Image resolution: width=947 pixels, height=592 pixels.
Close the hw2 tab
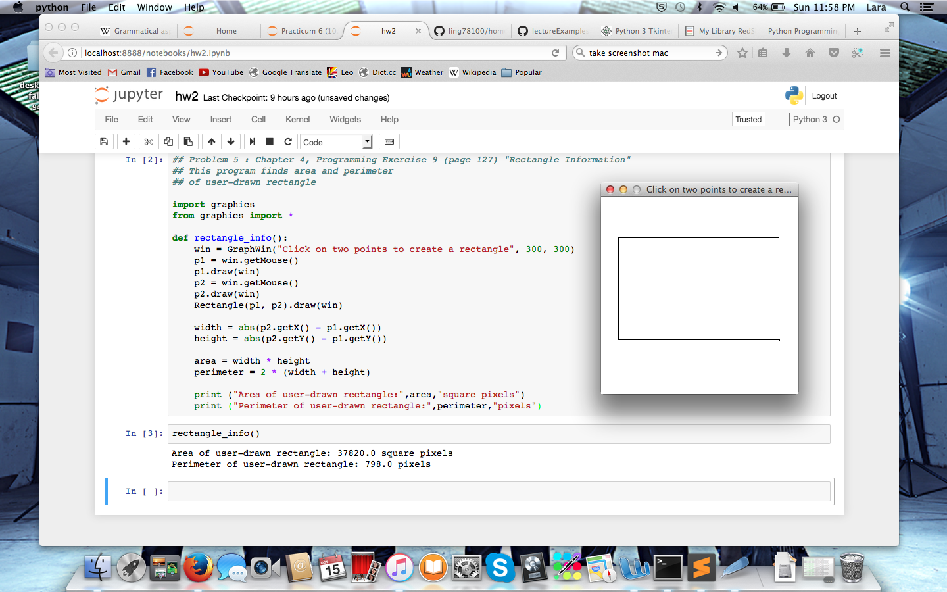coord(418,31)
